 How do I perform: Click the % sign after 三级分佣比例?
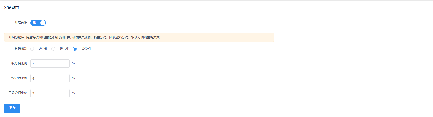(73, 93)
